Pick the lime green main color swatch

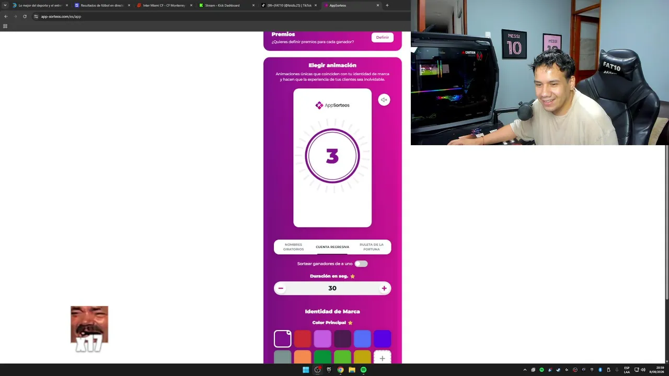(x=342, y=357)
